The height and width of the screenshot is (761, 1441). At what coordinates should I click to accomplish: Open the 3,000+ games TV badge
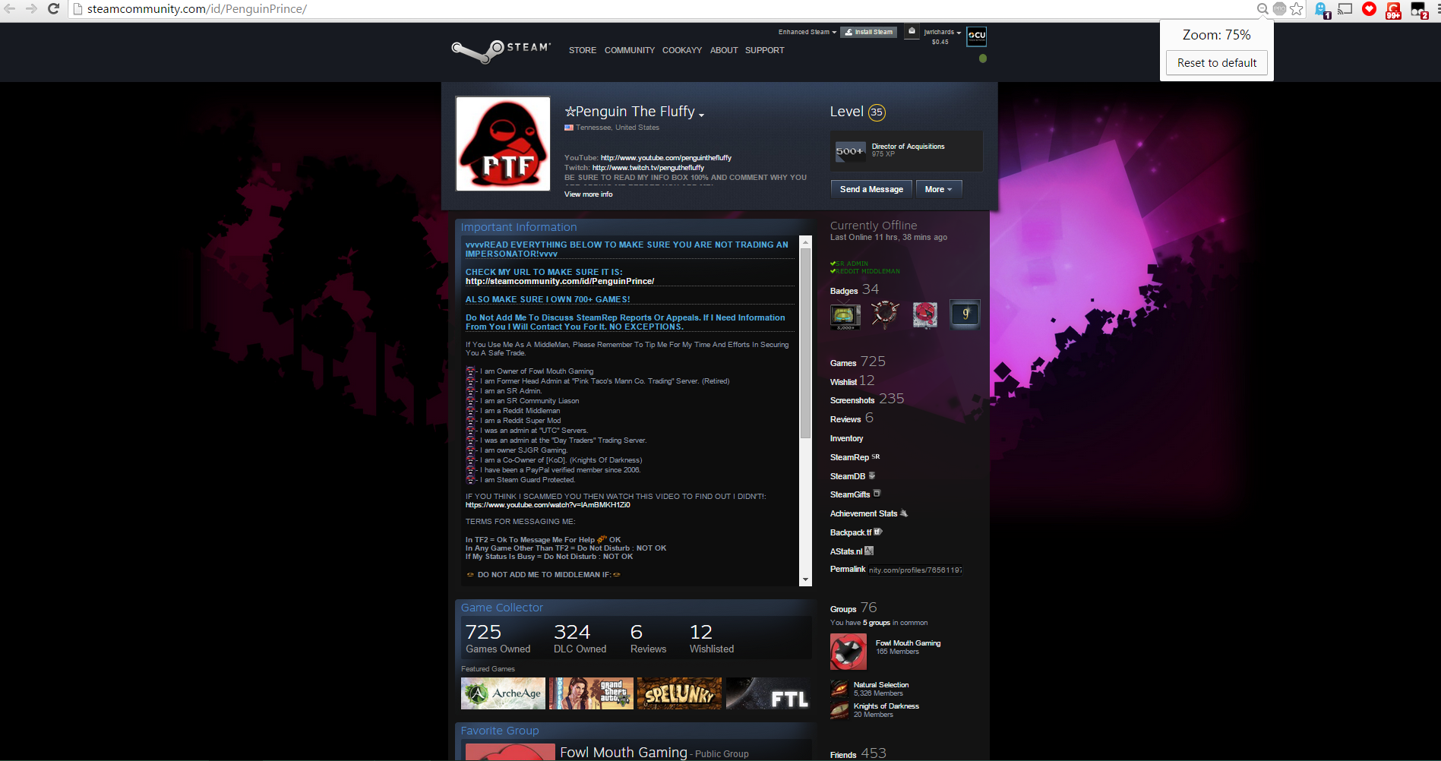(x=845, y=315)
